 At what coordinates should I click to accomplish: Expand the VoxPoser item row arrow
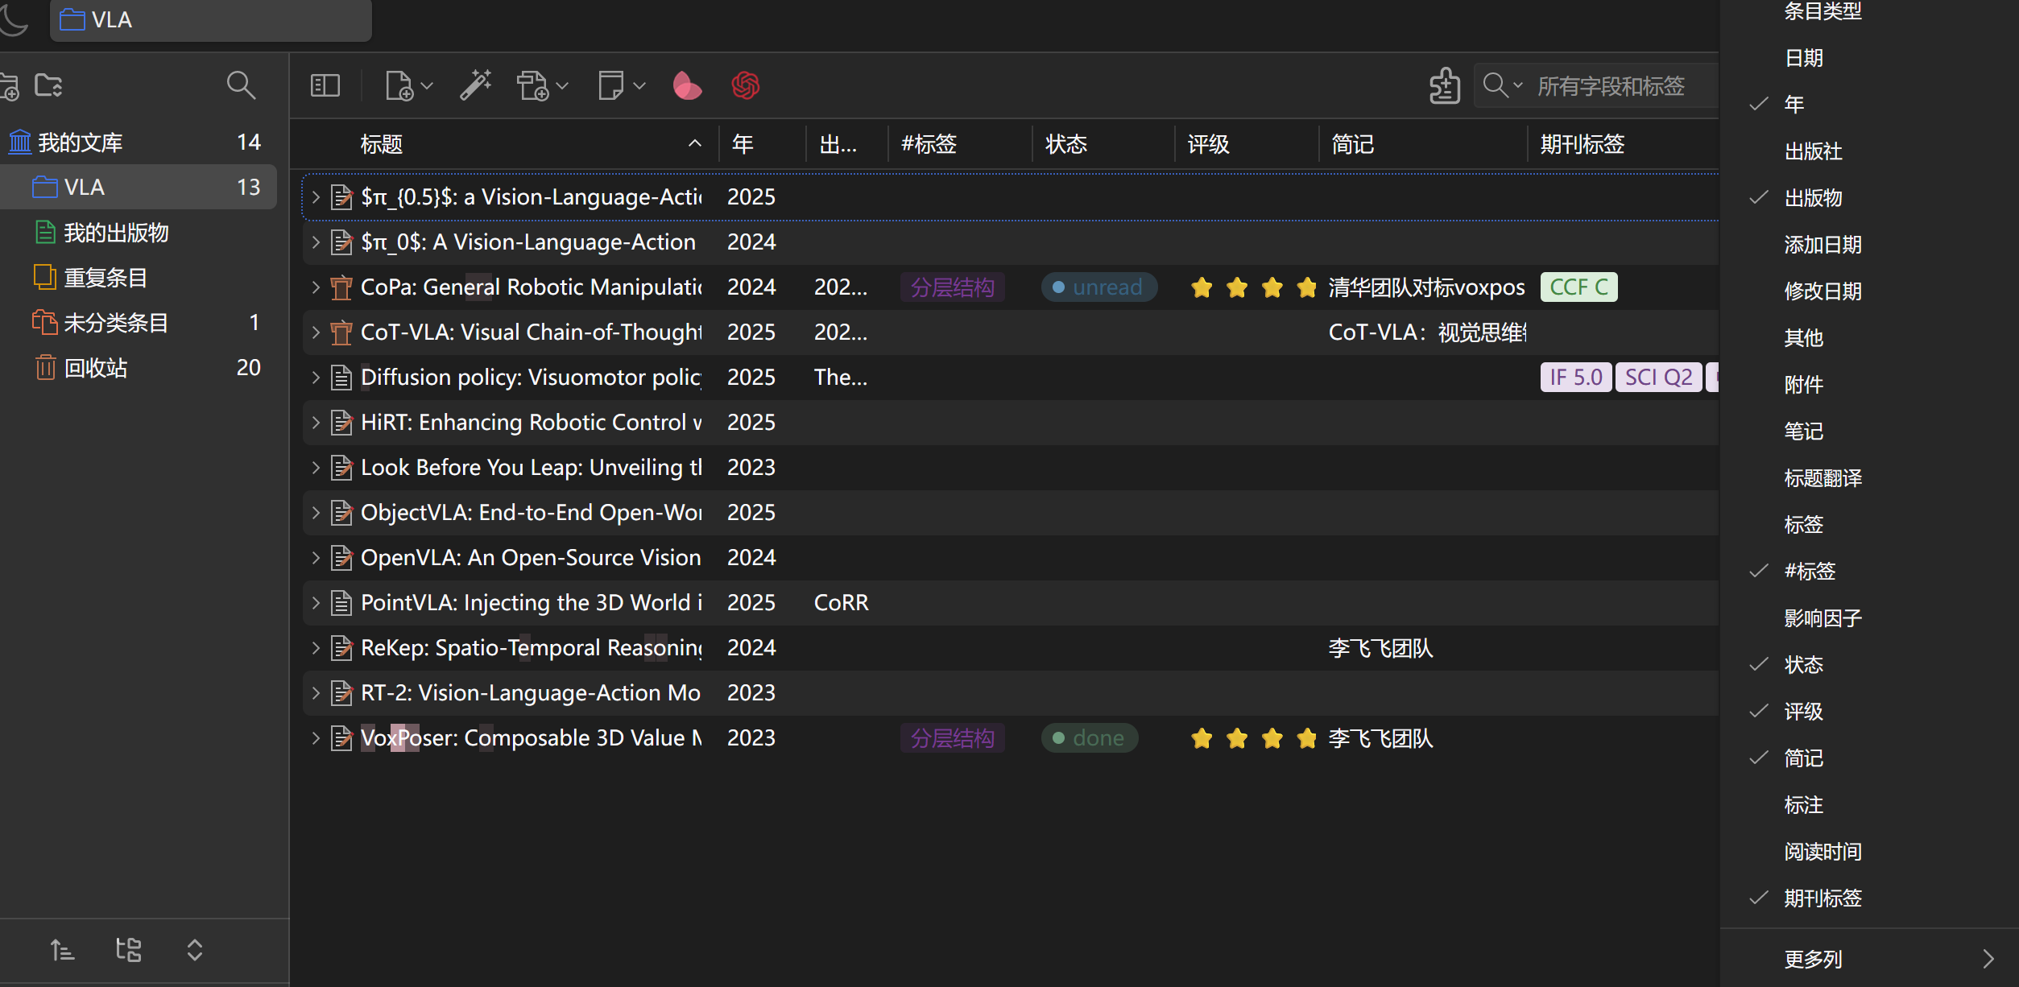point(316,738)
